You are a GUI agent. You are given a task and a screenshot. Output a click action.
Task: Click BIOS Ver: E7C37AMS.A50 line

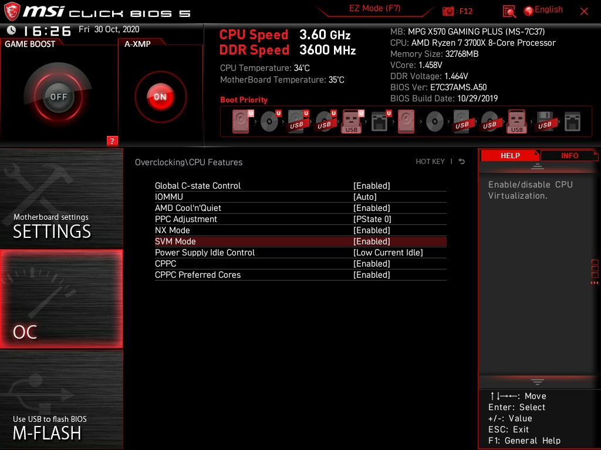[x=438, y=87]
